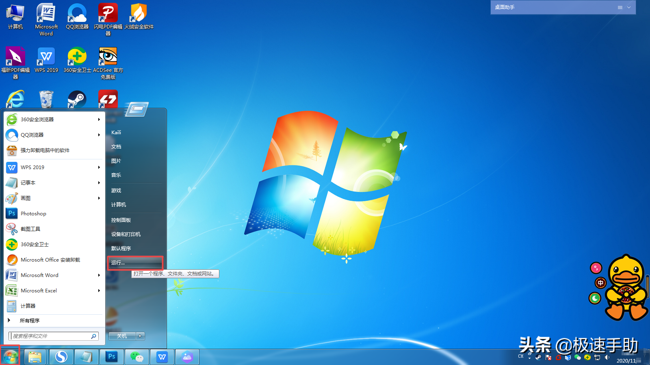Open the Computer desktop icon
Viewport: 650px width, 365px height.
click(x=15, y=17)
